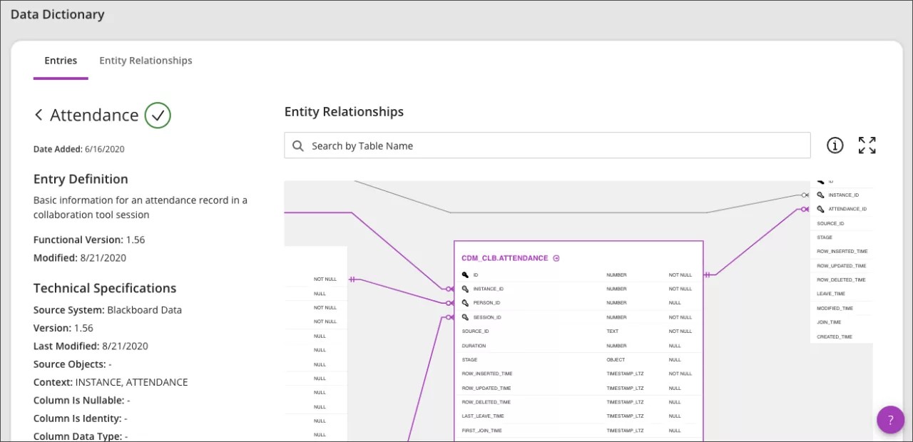Screen dimensions: 913x442
Task: Click LEAVE_TIME field in the right table
Action: (x=831, y=294)
